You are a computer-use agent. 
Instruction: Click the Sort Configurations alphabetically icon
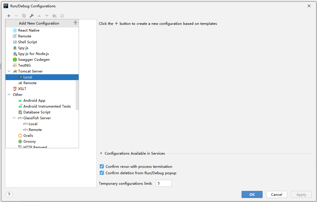[x=62, y=16]
